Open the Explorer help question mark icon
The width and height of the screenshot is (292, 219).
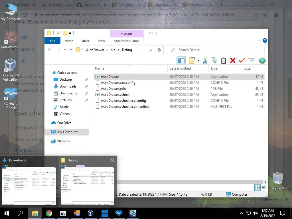(265, 40)
